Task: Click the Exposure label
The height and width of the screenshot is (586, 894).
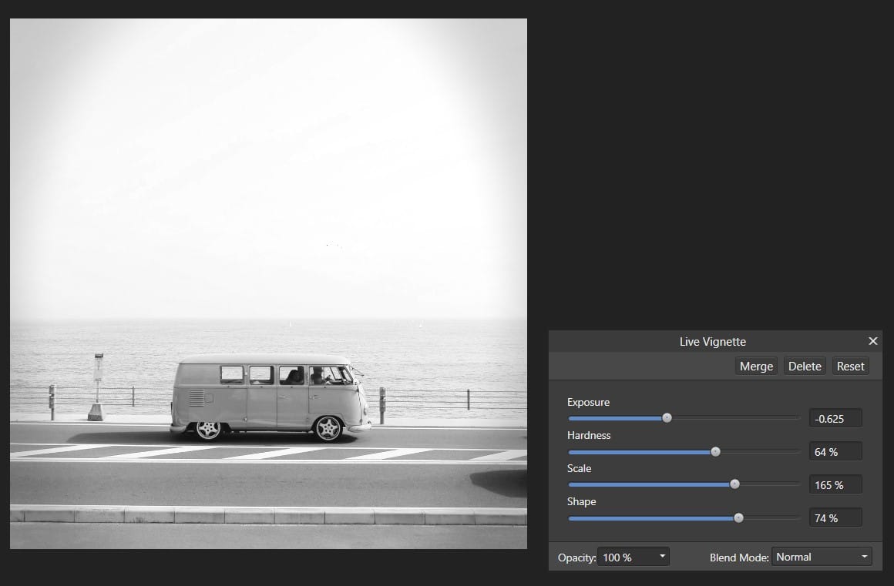Action: tap(588, 401)
